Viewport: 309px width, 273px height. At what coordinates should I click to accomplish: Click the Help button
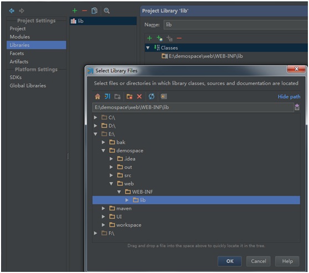pyautogui.click(x=287, y=261)
